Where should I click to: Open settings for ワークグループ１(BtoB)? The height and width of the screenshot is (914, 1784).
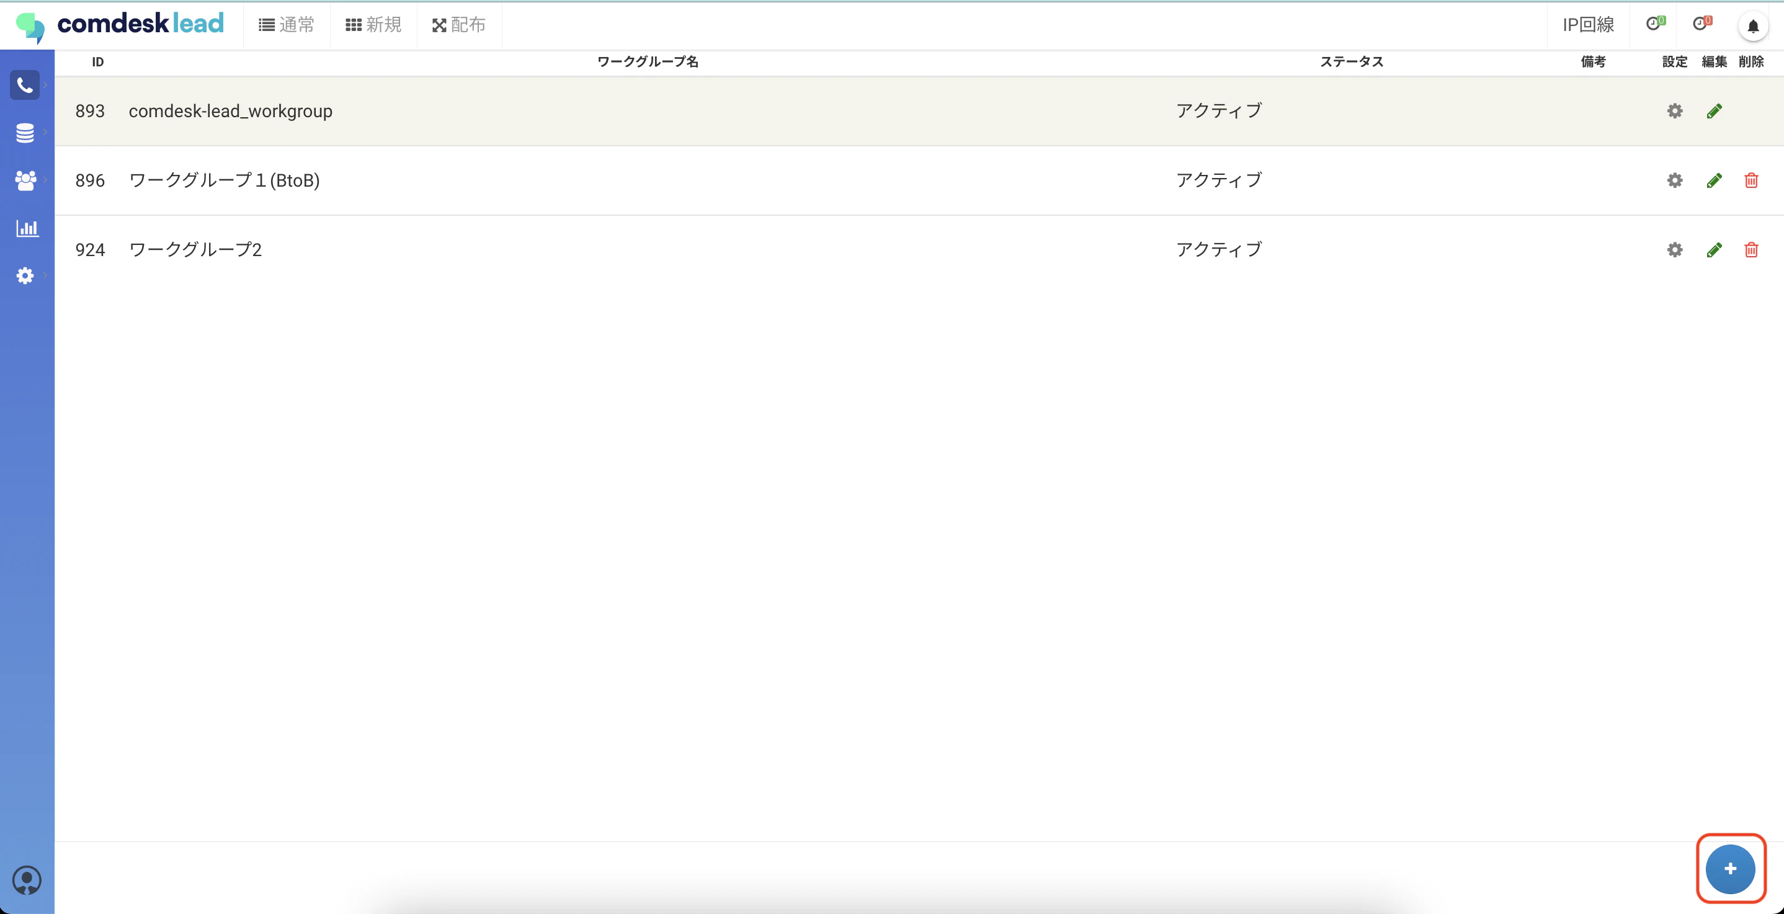coord(1675,180)
